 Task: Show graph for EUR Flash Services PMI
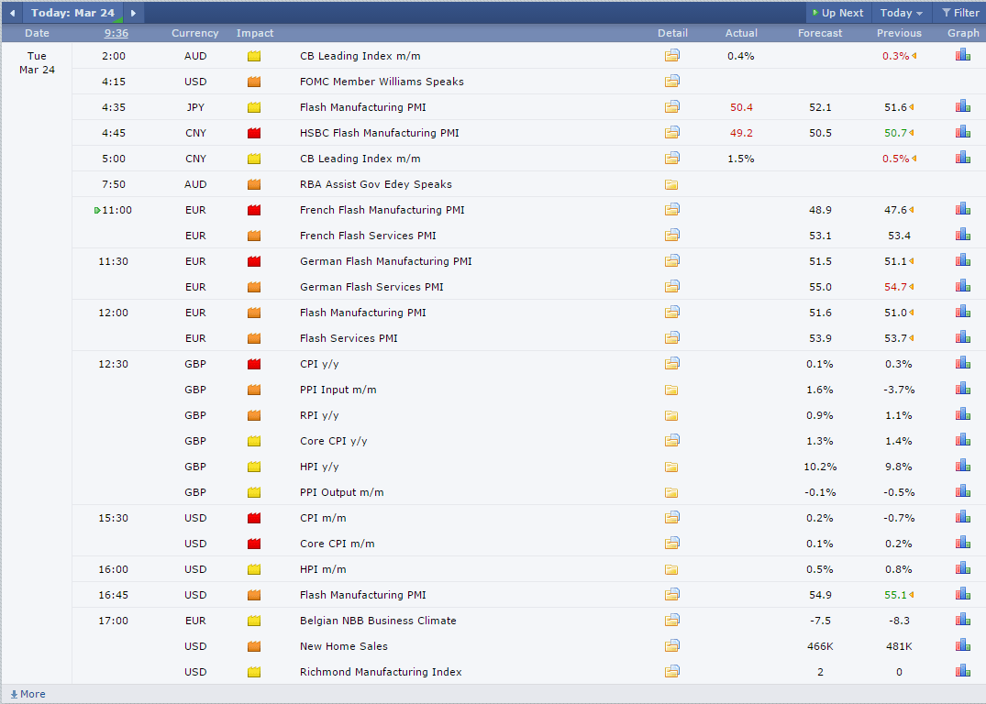(963, 337)
